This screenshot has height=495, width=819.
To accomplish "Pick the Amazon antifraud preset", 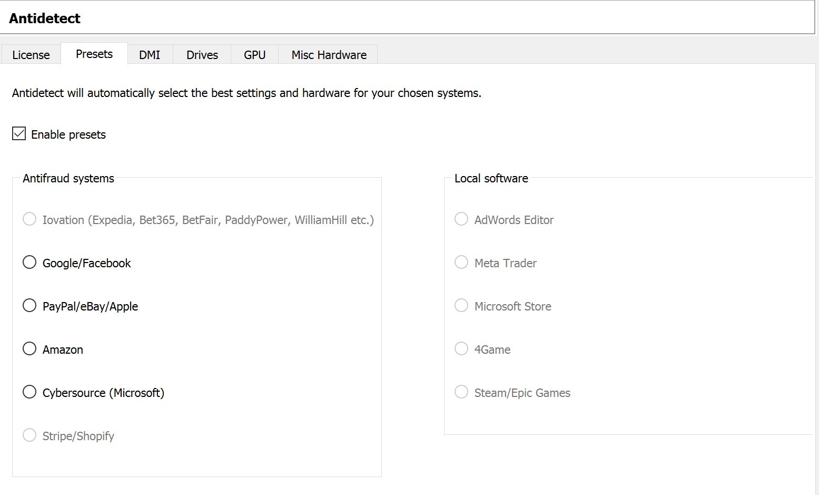I will pyautogui.click(x=29, y=348).
